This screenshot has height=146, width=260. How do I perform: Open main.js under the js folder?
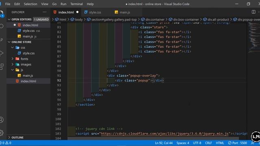[x=28, y=75]
